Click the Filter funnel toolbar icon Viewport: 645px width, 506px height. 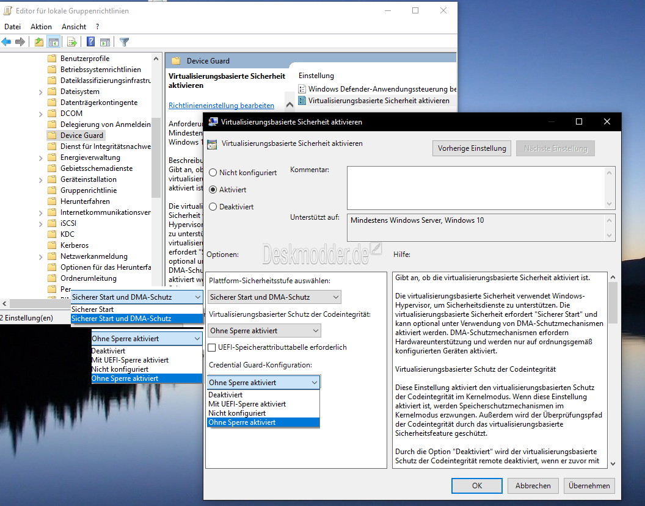pyautogui.click(x=124, y=42)
